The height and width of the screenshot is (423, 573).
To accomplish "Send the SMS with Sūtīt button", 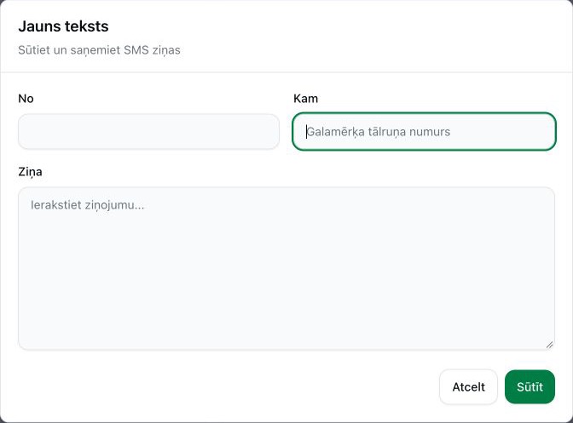I will tap(530, 387).
